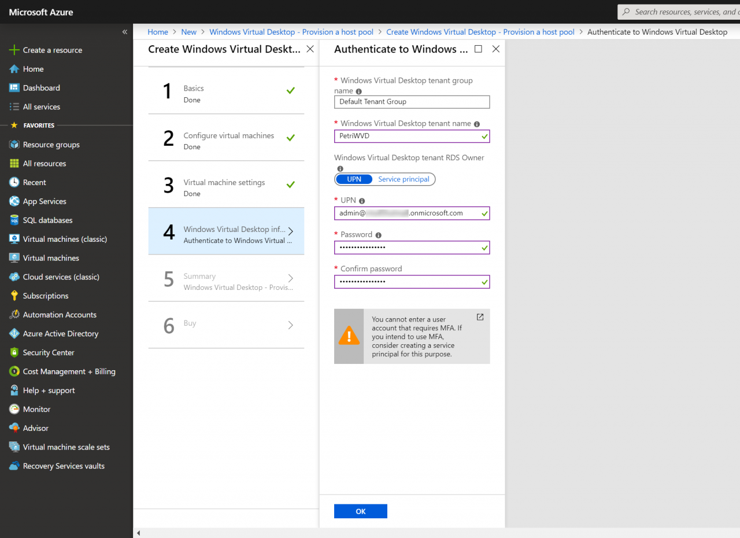This screenshot has width=740, height=538.
Task: Open Create Windows Virtual Desktop breadcrumb link
Action: (x=480, y=32)
